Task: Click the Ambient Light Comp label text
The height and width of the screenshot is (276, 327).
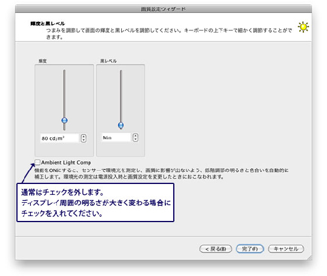Action: click(66, 162)
